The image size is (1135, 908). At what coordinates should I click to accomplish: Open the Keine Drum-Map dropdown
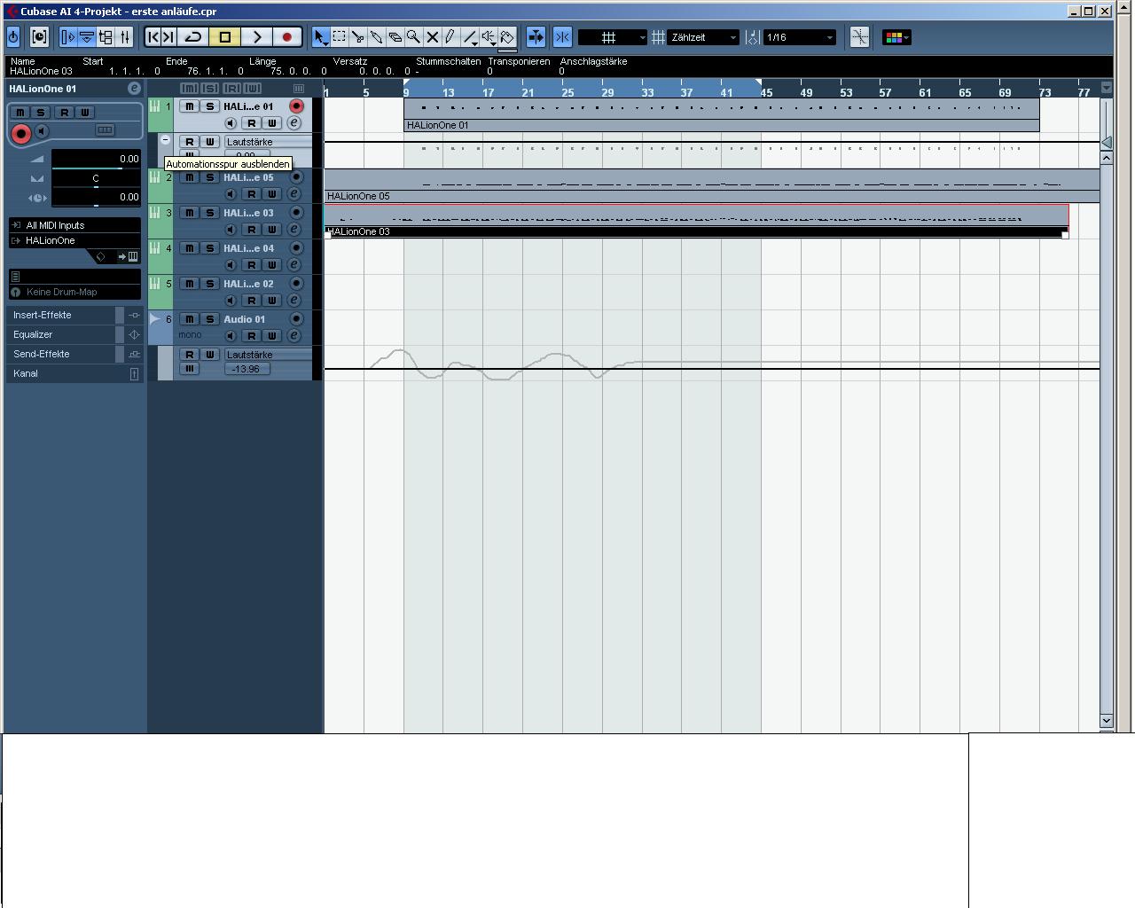pos(74,292)
